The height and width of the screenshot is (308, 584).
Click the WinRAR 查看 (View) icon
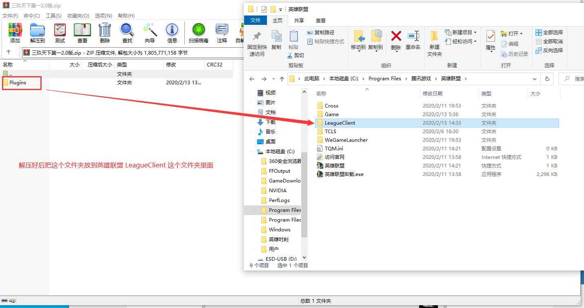pos(82,33)
